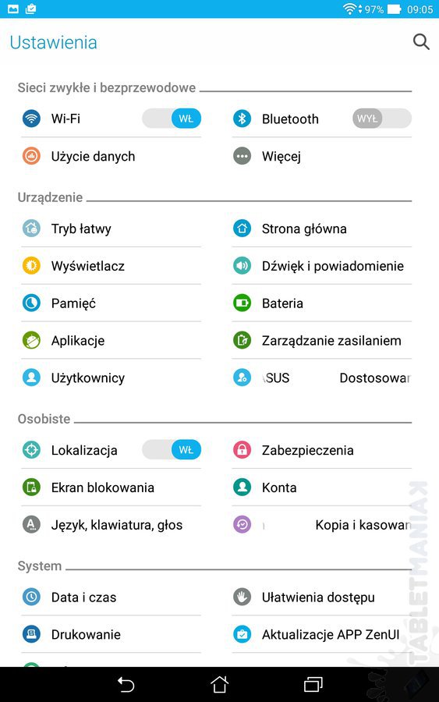Enable the Bluetooth switch
This screenshot has height=702, width=439.
382,119
